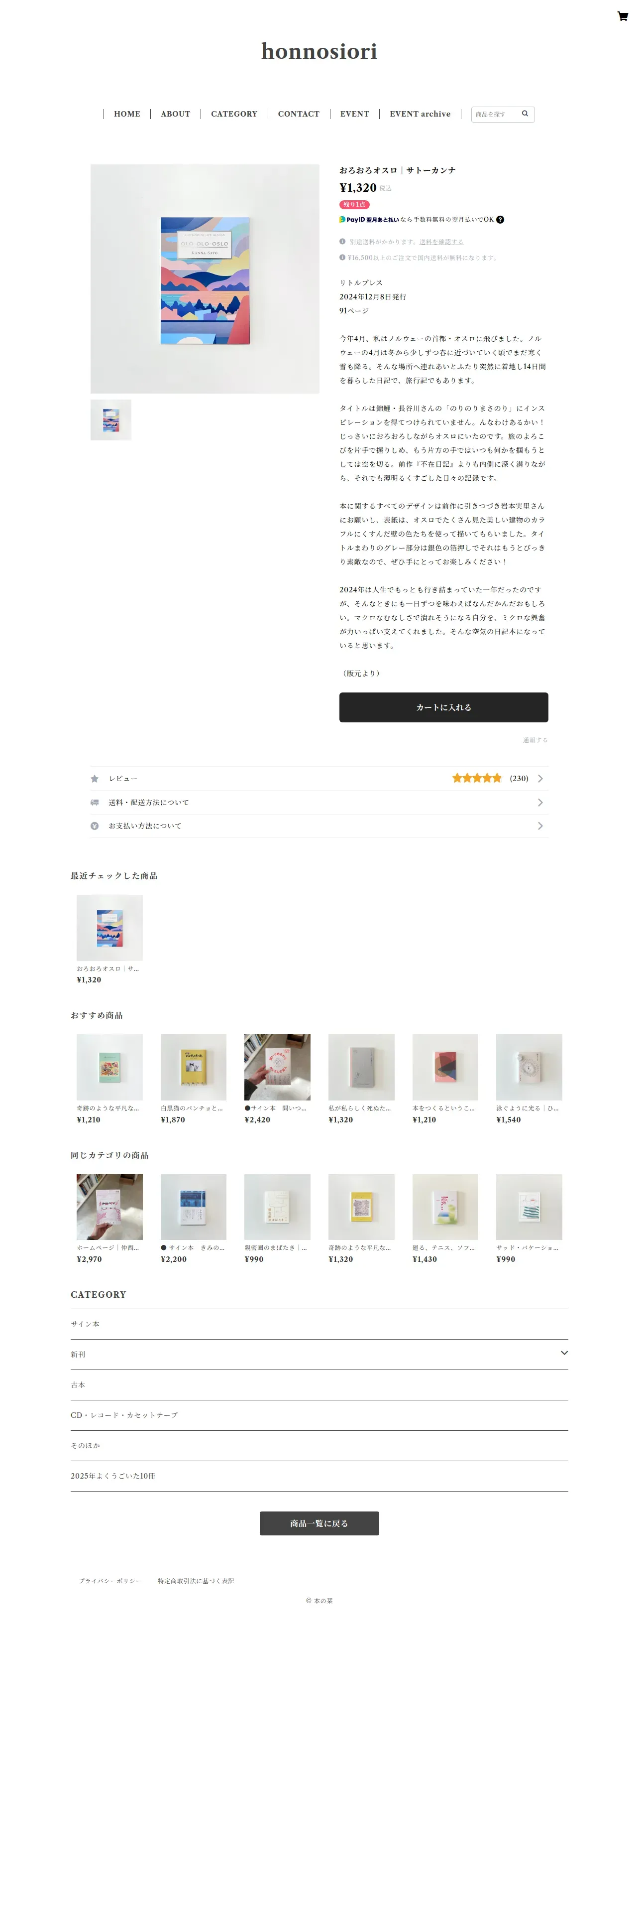The height and width of the screenshot is (1919, 639).
Task: Open the shopping cart icon
Action: point(622,16)
